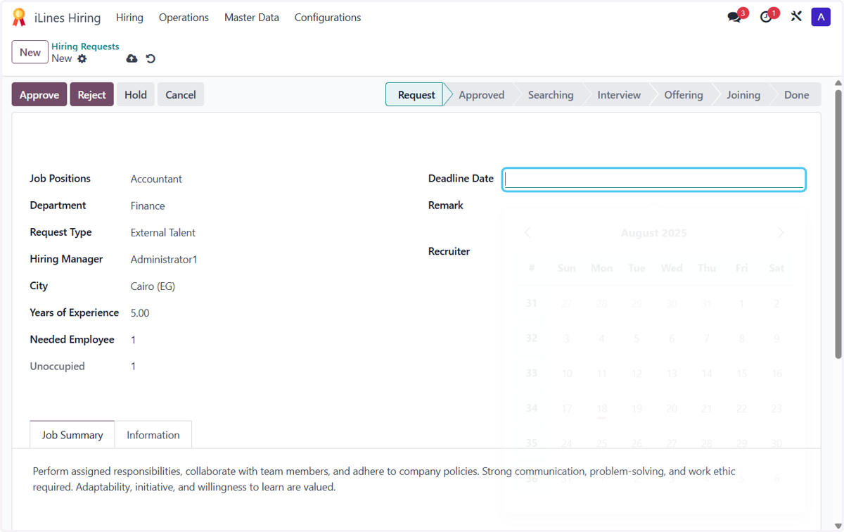Open the gear actions menu

click(82, 58)
